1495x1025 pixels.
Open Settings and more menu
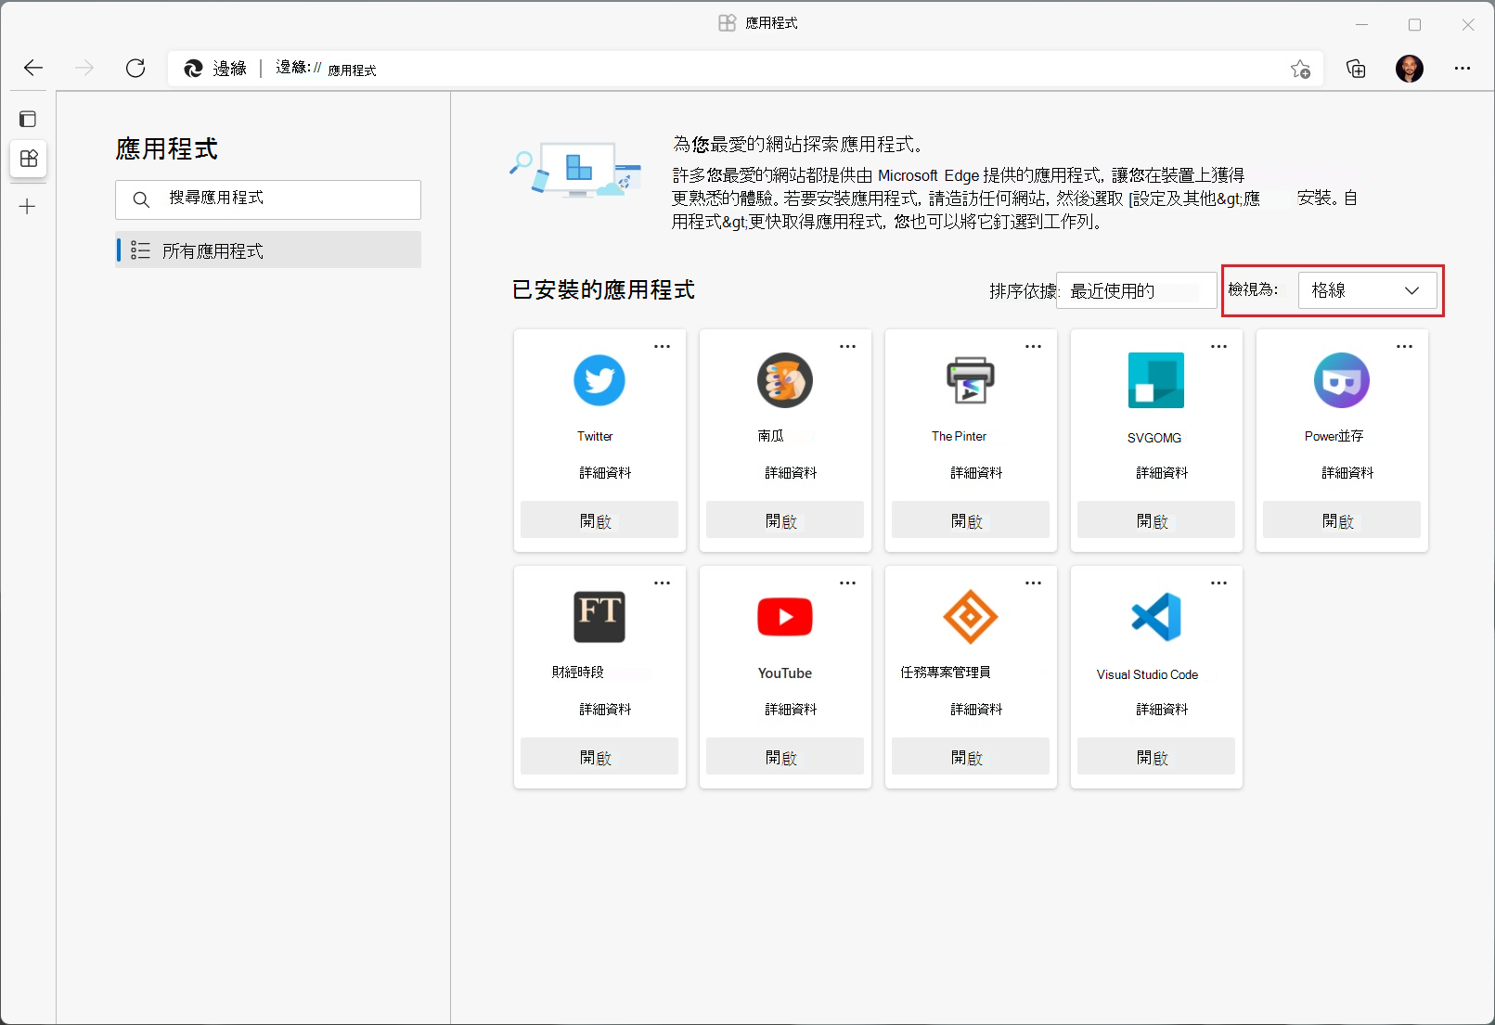[x=1463, y=69]
